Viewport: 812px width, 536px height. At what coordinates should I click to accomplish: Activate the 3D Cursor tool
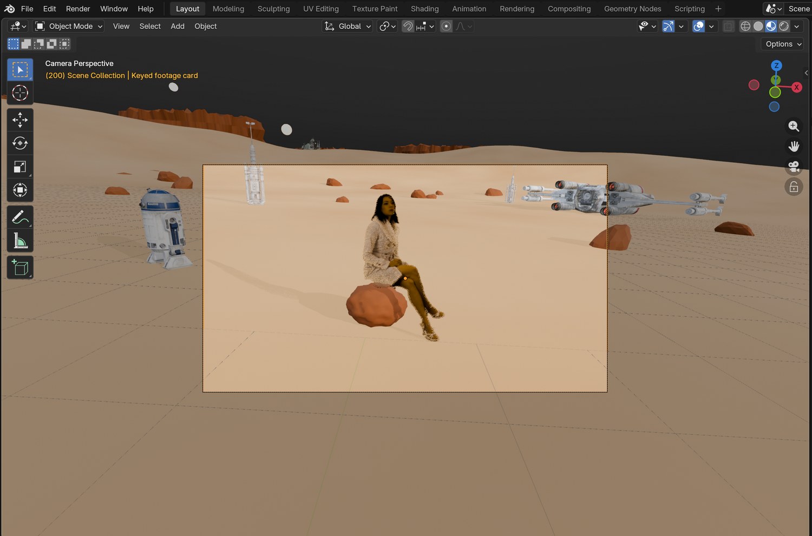[x=20, y=93]
